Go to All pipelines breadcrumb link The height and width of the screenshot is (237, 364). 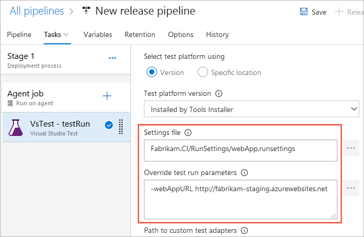tap(37, 11)
